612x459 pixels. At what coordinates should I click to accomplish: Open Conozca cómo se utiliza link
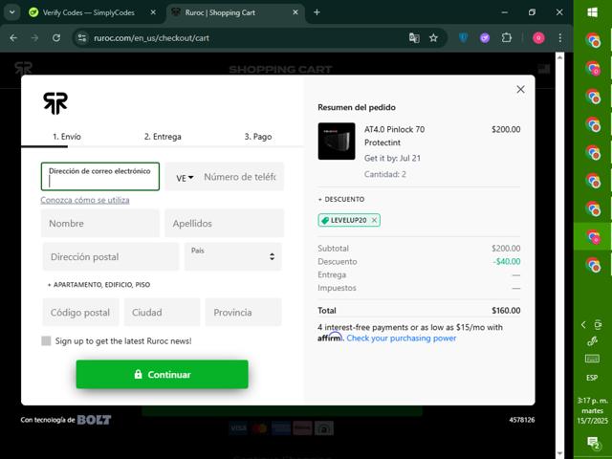pos(85,200)
